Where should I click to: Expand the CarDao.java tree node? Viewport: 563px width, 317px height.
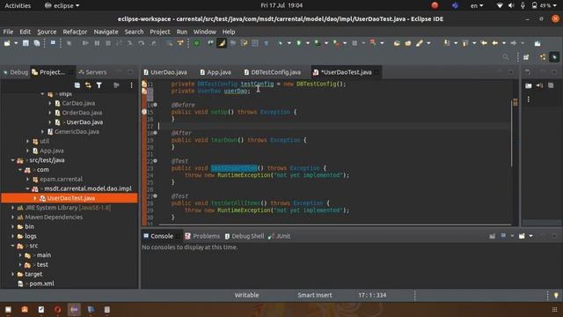[50, 103]
